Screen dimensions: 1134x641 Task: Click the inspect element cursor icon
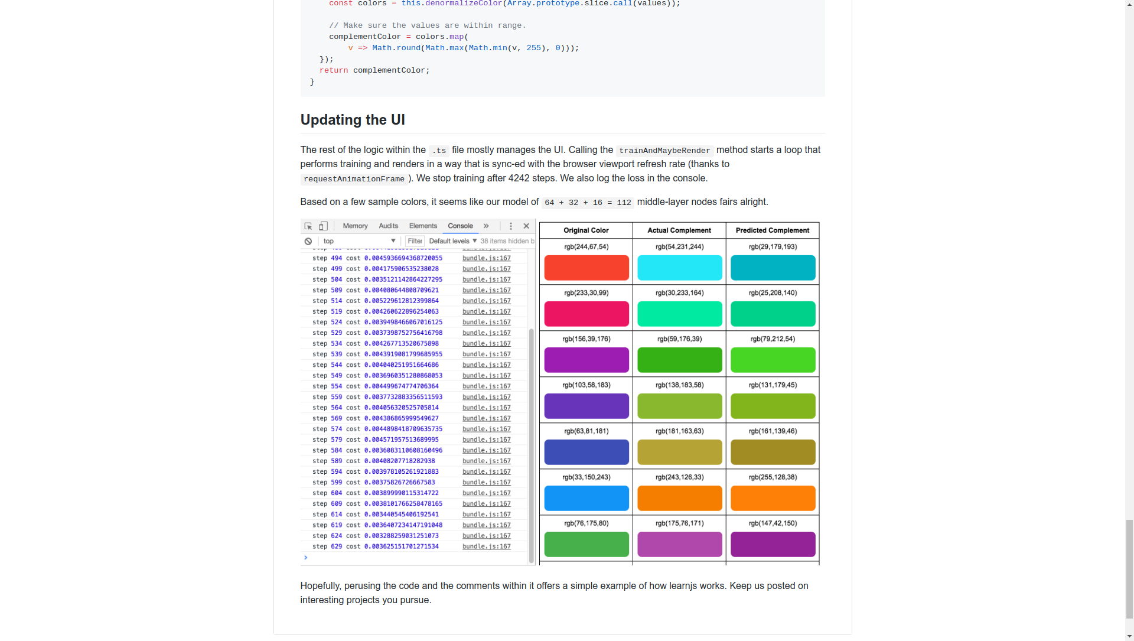pos(308,226)
